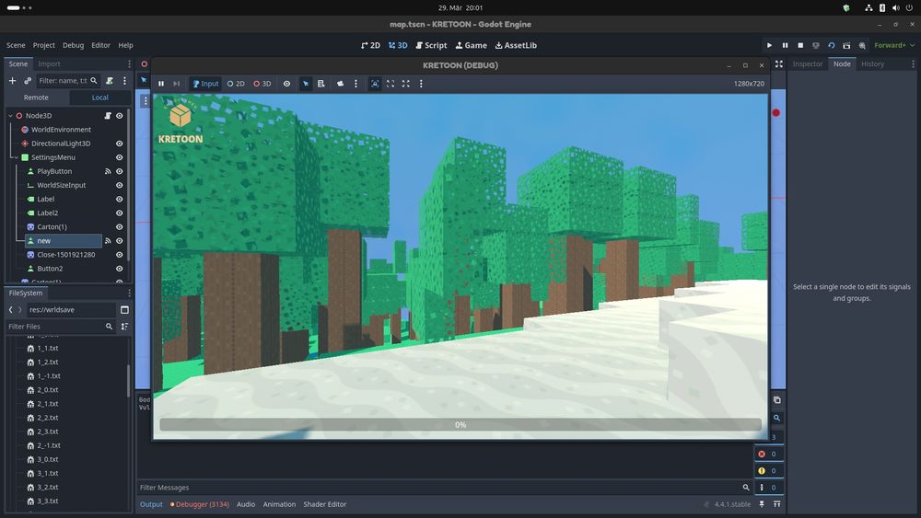Open the embedding options three-dot menu
The image size is (921, 518).
pos(421,84)
